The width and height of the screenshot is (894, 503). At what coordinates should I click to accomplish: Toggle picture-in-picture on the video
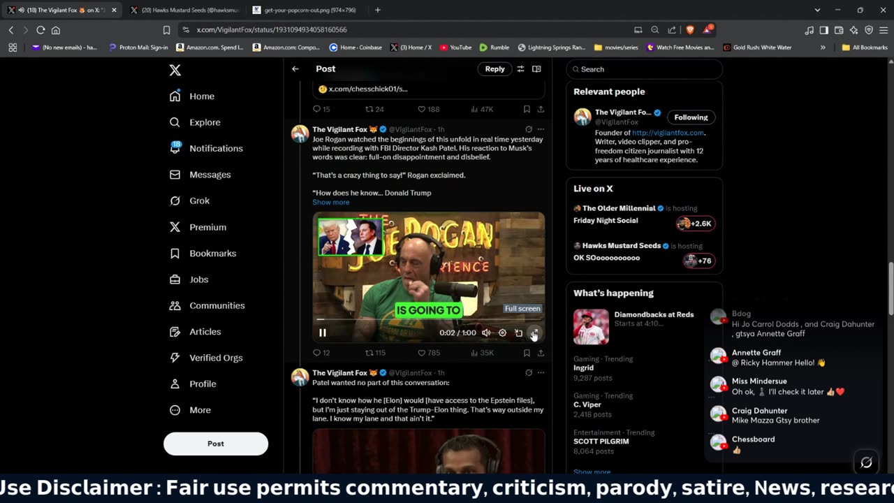(x=518, y=333)
